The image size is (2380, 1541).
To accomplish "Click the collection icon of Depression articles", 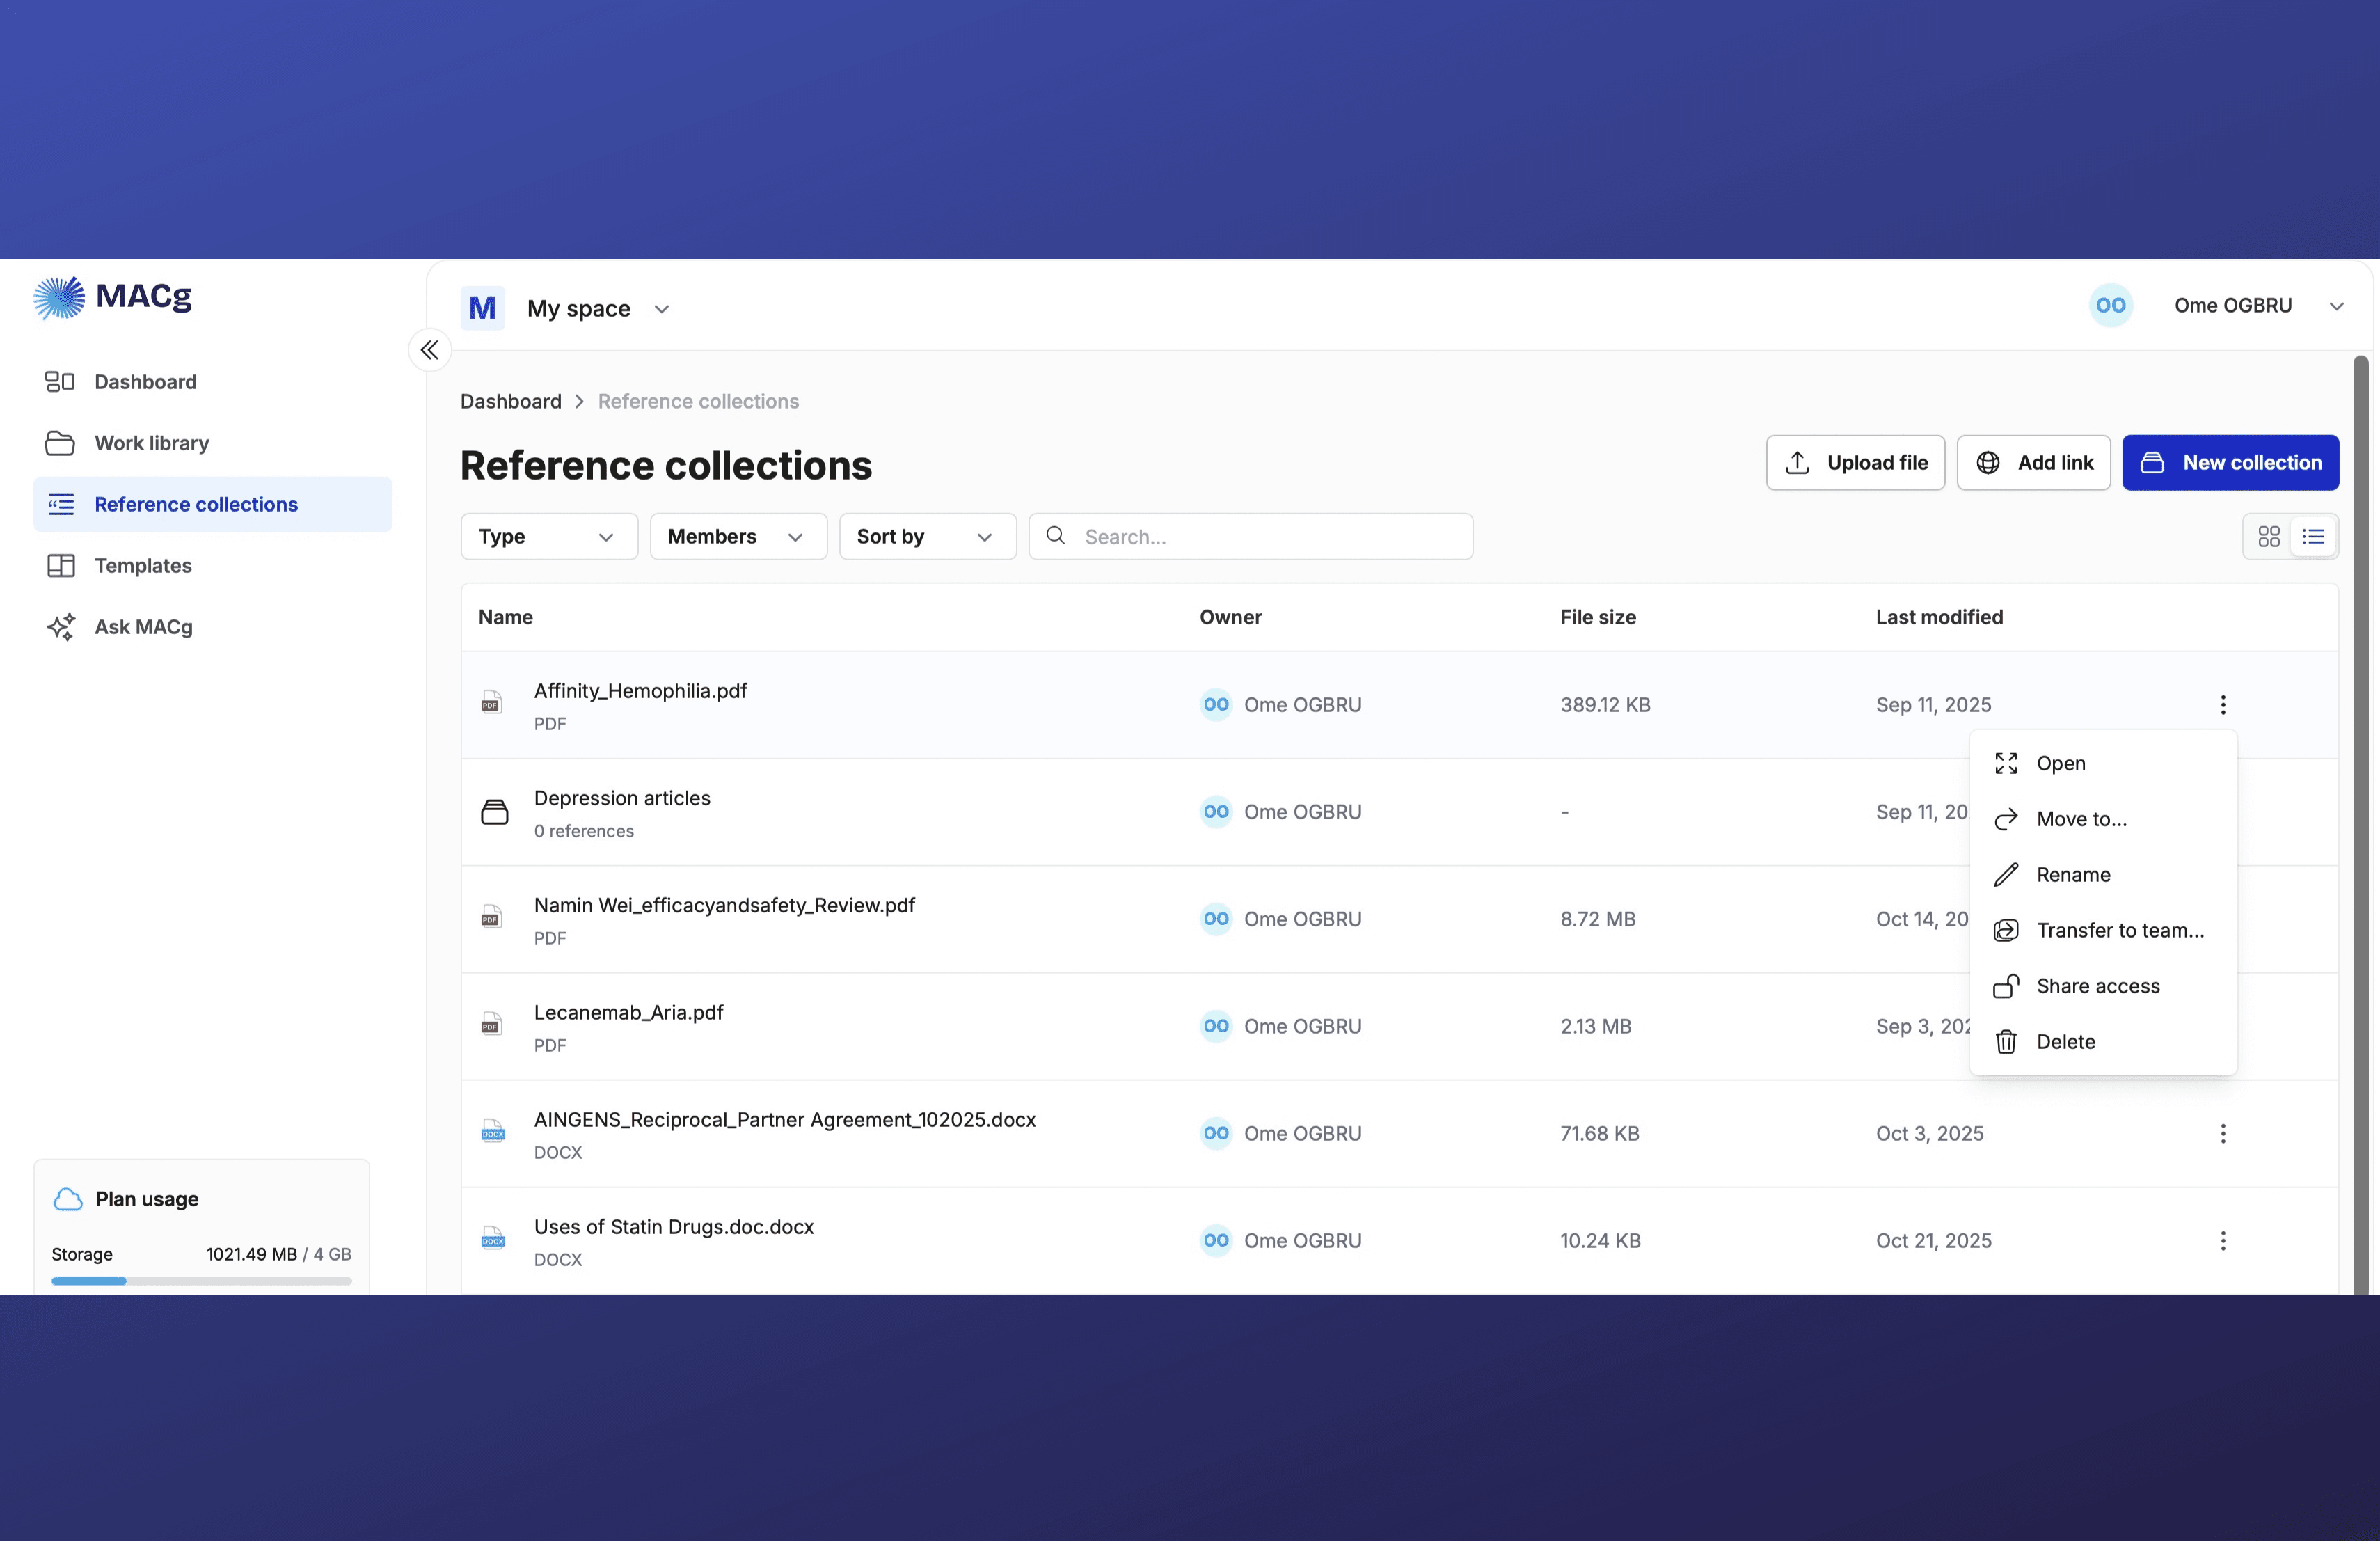I will point(495,812).
